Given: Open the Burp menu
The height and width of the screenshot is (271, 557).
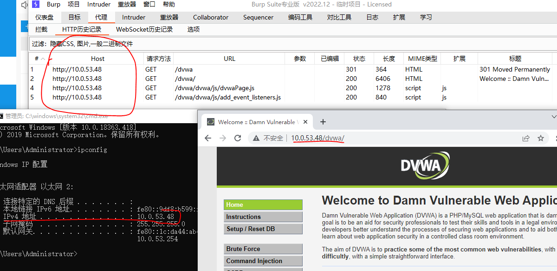Looking at the screenshot, I should click(x=53, y=5).
